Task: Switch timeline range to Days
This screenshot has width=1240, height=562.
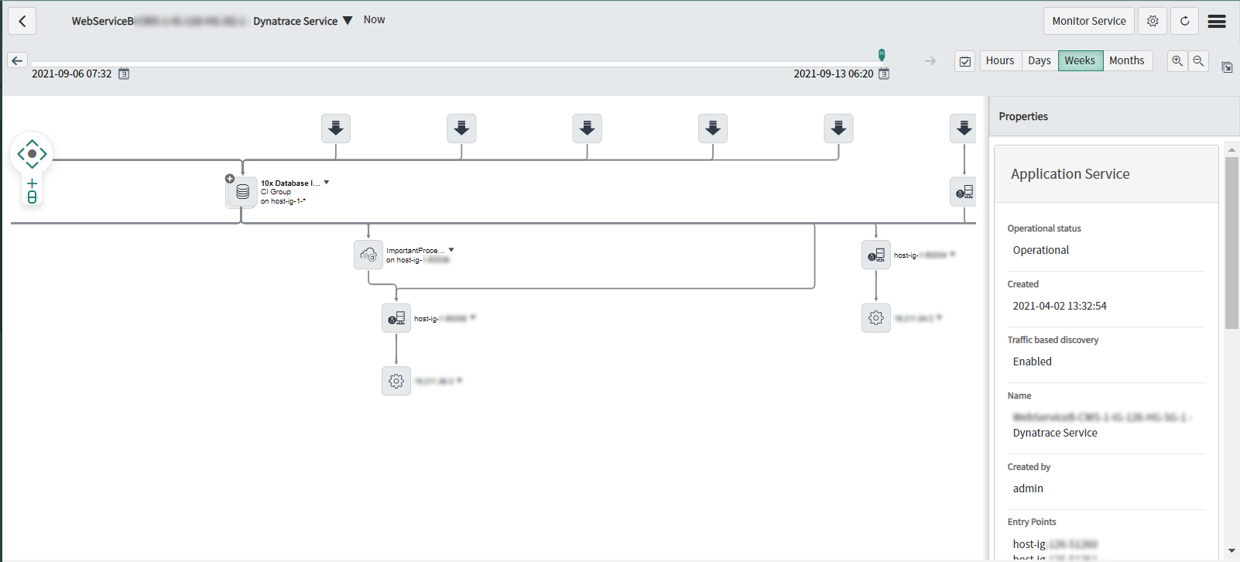Action: click(1040, 60)
